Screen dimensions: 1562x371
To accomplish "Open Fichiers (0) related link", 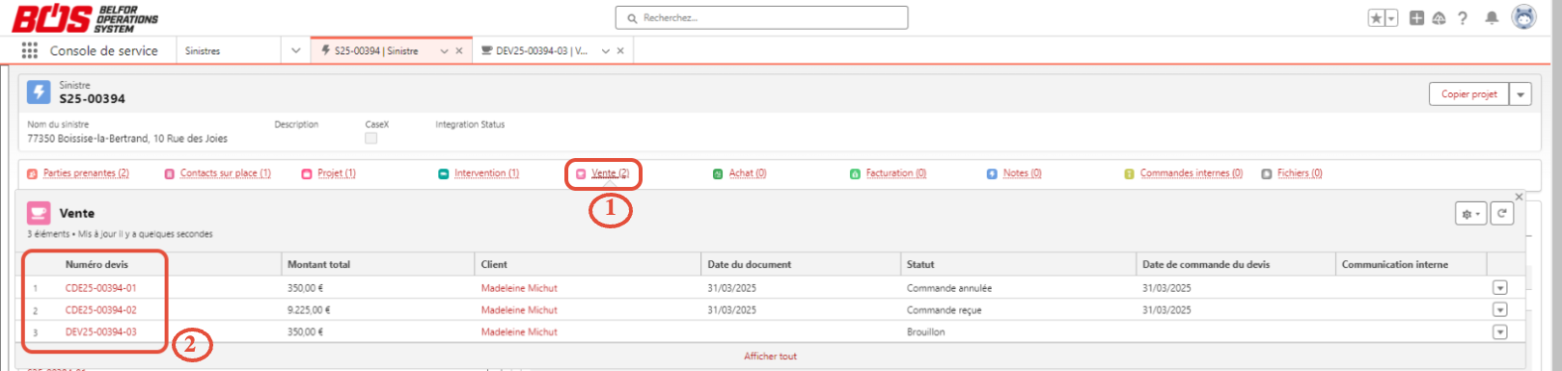I will 1300,173.
